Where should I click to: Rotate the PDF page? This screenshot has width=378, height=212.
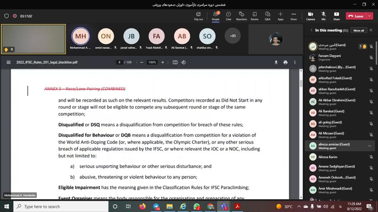click(x=183, y=62)
